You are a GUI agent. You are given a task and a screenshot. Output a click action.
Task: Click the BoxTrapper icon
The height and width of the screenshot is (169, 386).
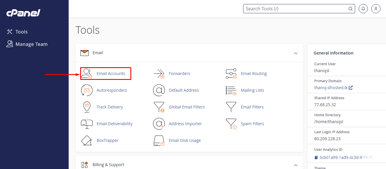tap(87, 140)
